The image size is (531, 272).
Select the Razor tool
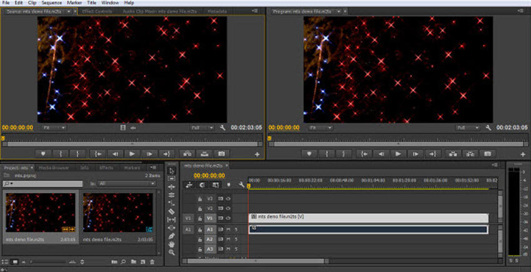point(172,211)
